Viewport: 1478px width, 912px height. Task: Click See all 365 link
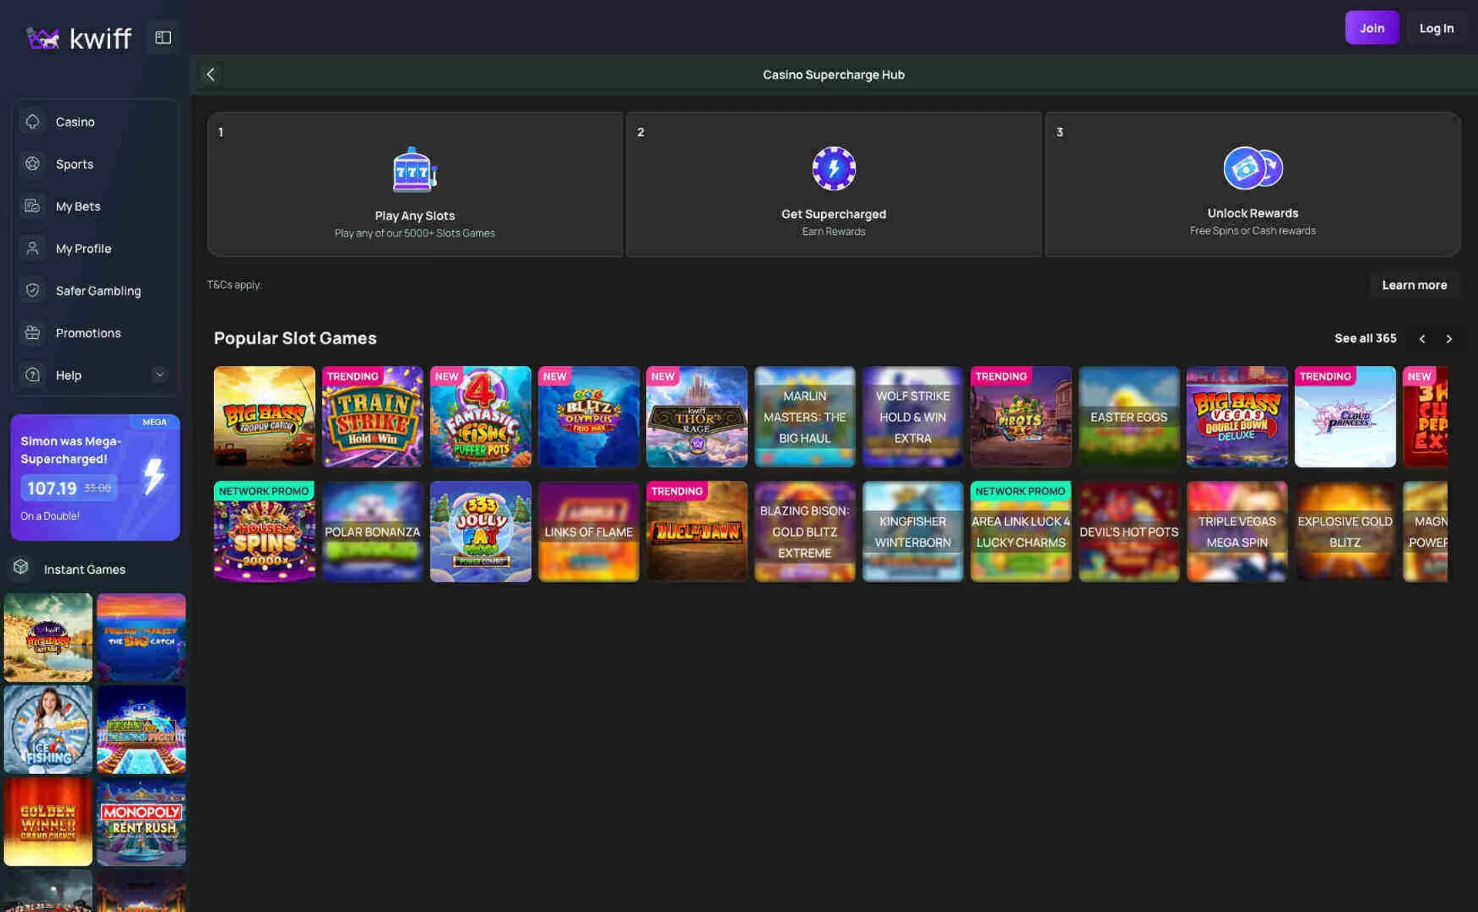click(x=1365, y=338)
